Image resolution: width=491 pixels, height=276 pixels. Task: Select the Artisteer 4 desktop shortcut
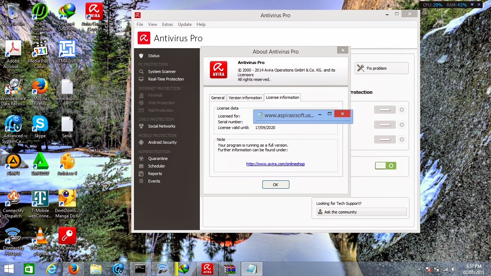click(67, 164)
